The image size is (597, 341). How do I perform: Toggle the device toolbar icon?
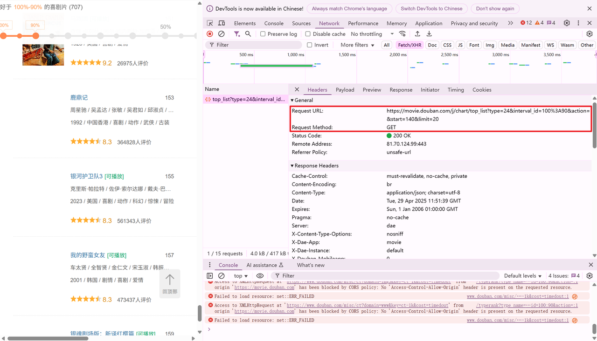[x=222, y=23]
